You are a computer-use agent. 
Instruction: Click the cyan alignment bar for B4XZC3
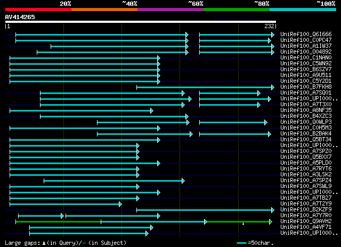point(114,117)
